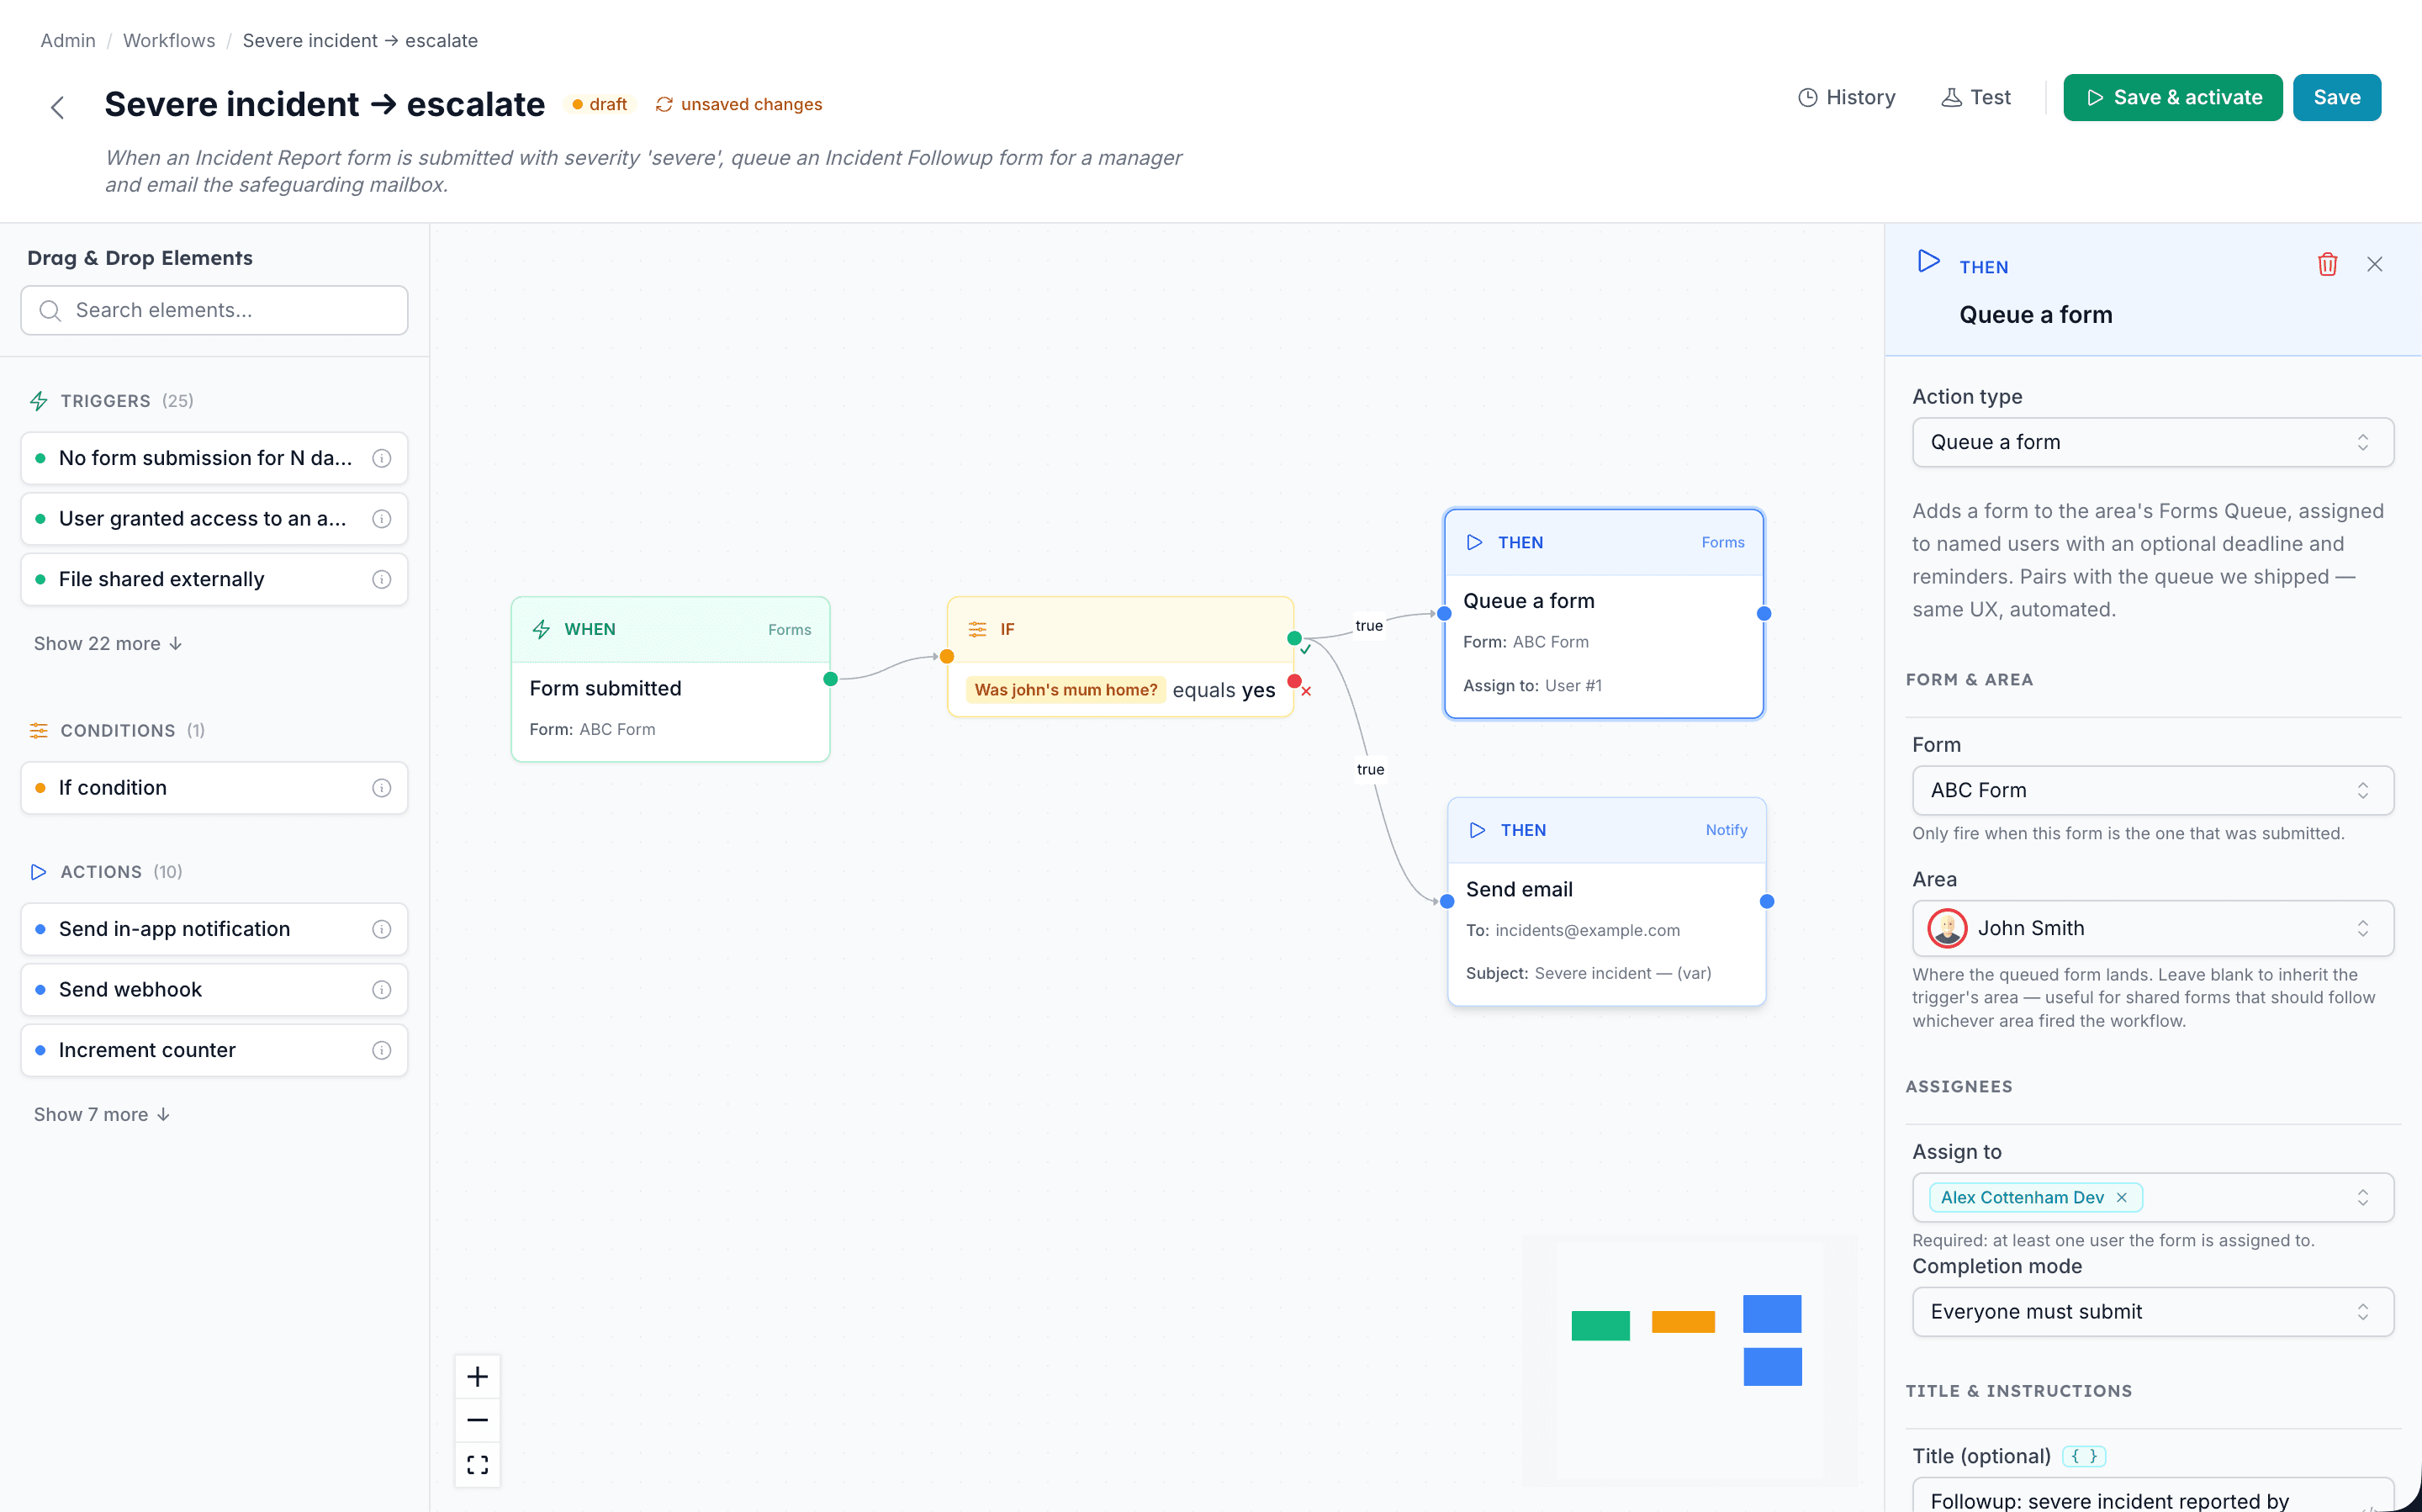2422x1512 pixels.
Task: Open the Action type dropdown
Action: [x=2152, y=442]
